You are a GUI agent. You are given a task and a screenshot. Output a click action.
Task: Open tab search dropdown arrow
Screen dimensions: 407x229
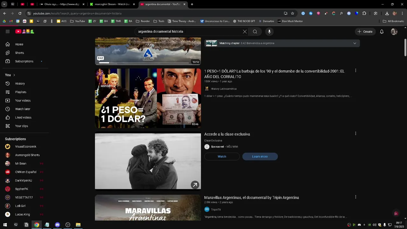coord(4,4)
